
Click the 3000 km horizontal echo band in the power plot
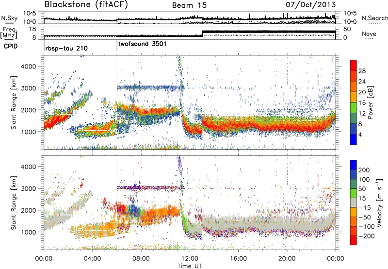coord(151,87)
